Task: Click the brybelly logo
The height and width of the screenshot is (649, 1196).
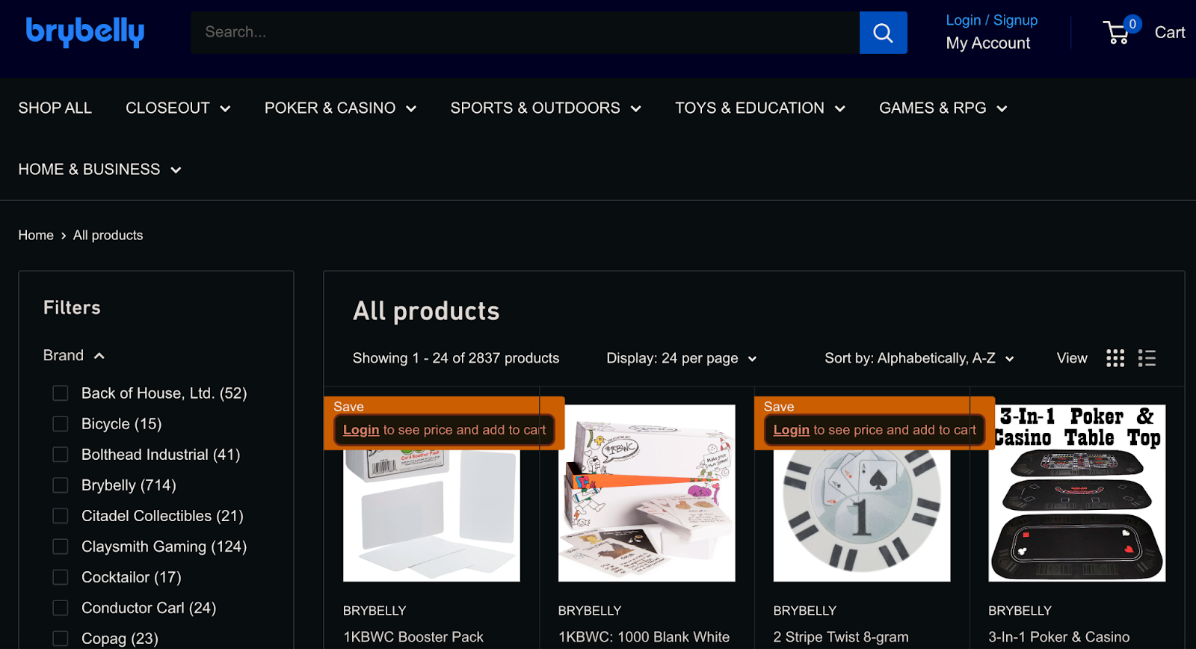Action: tap(85, 32)
